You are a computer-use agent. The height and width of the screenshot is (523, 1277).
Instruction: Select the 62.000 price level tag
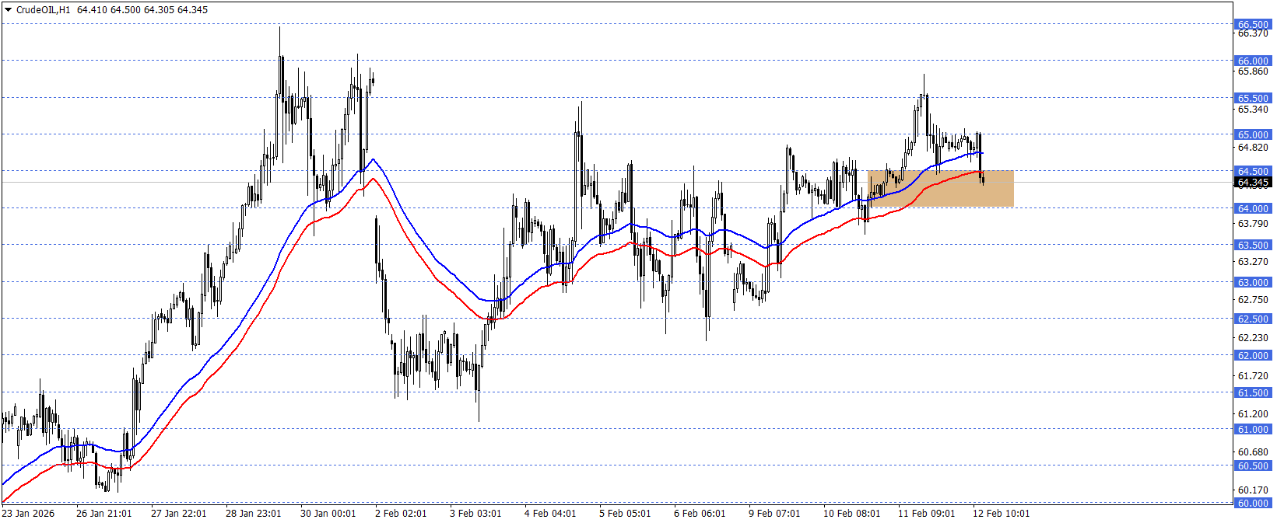click(x=1253, y=355)
